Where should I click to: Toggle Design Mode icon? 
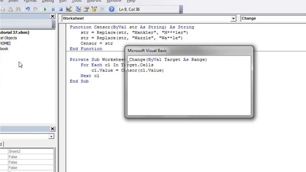[x=69, y=9]
